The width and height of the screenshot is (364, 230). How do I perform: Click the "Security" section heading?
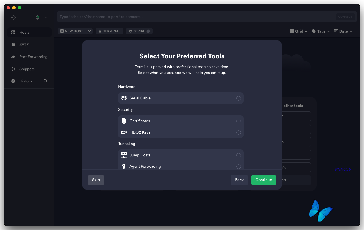125,109
